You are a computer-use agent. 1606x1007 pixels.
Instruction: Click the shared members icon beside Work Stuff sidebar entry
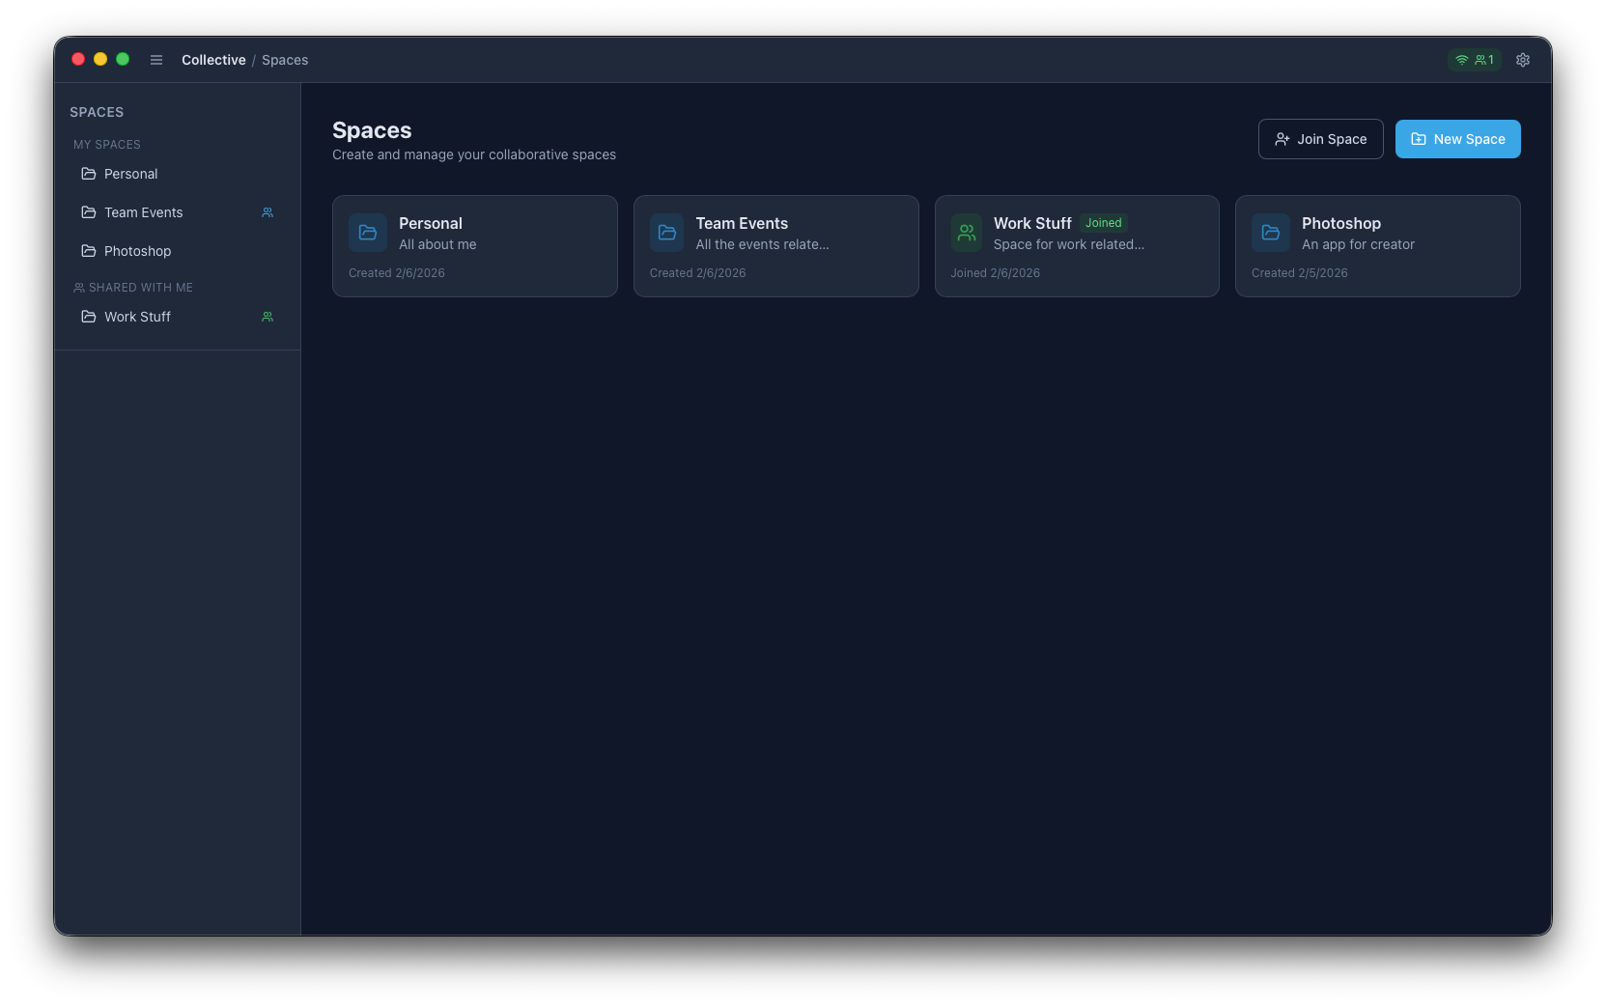click(267, 316)
